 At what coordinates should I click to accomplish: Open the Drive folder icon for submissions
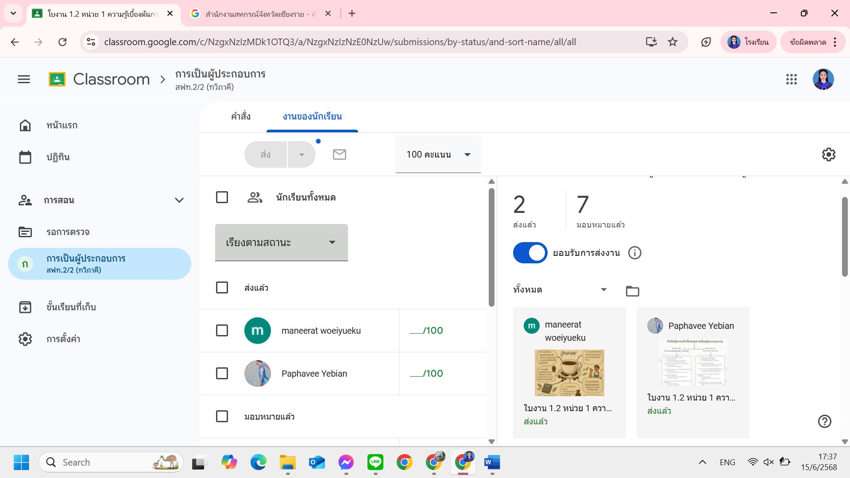coord(633,291)
